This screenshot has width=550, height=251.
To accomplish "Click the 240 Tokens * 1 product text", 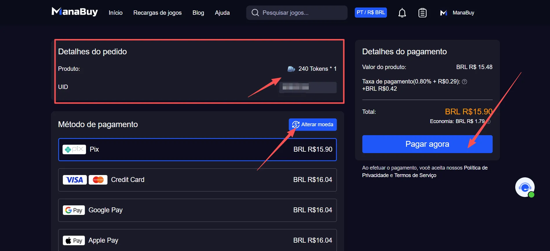I will (x=317, y=69).
